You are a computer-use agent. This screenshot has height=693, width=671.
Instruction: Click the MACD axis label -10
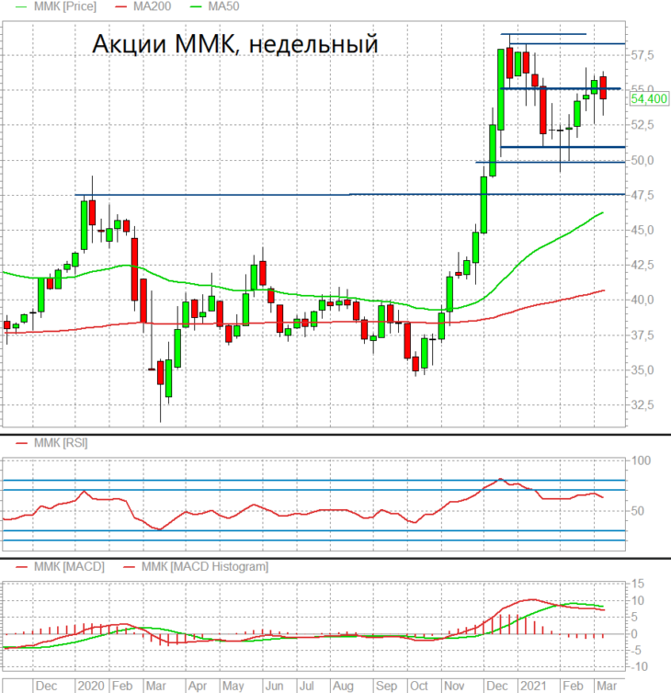[638, 667]
